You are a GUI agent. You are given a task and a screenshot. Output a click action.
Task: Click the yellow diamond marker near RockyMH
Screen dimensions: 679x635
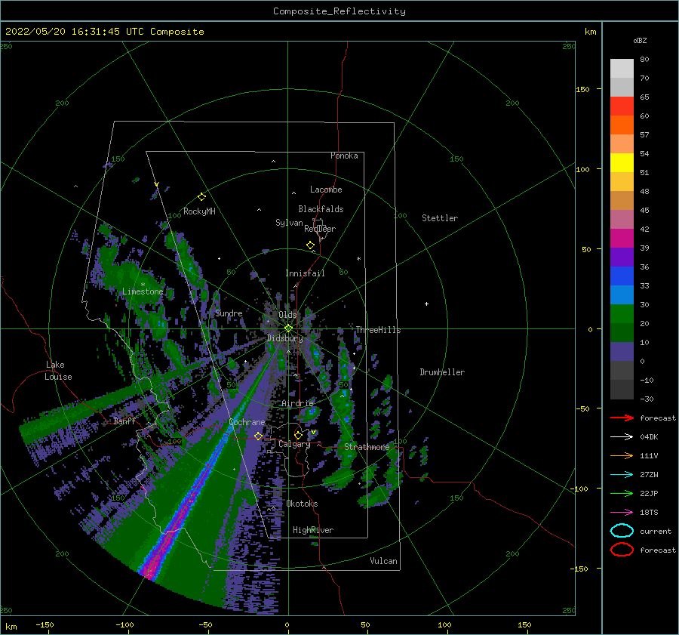pyautogui.click(x=201, y=197)
